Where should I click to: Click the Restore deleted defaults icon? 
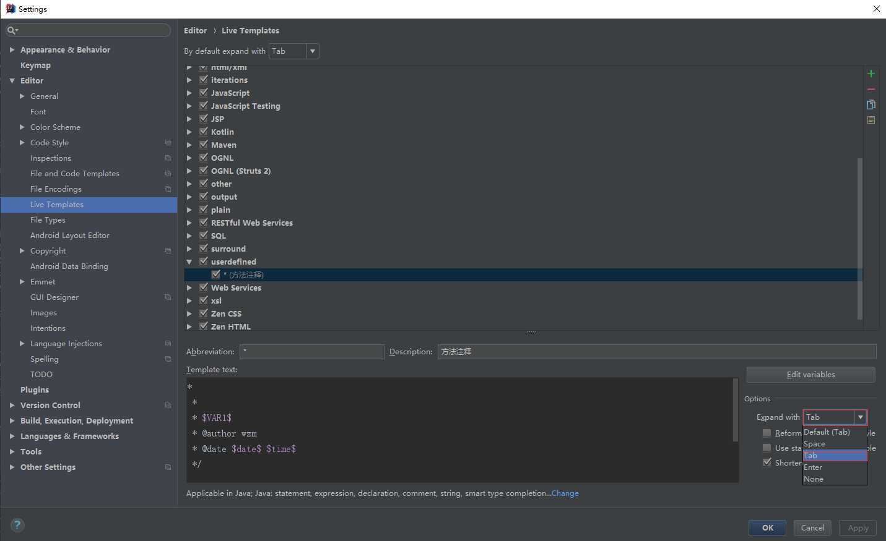871,120
